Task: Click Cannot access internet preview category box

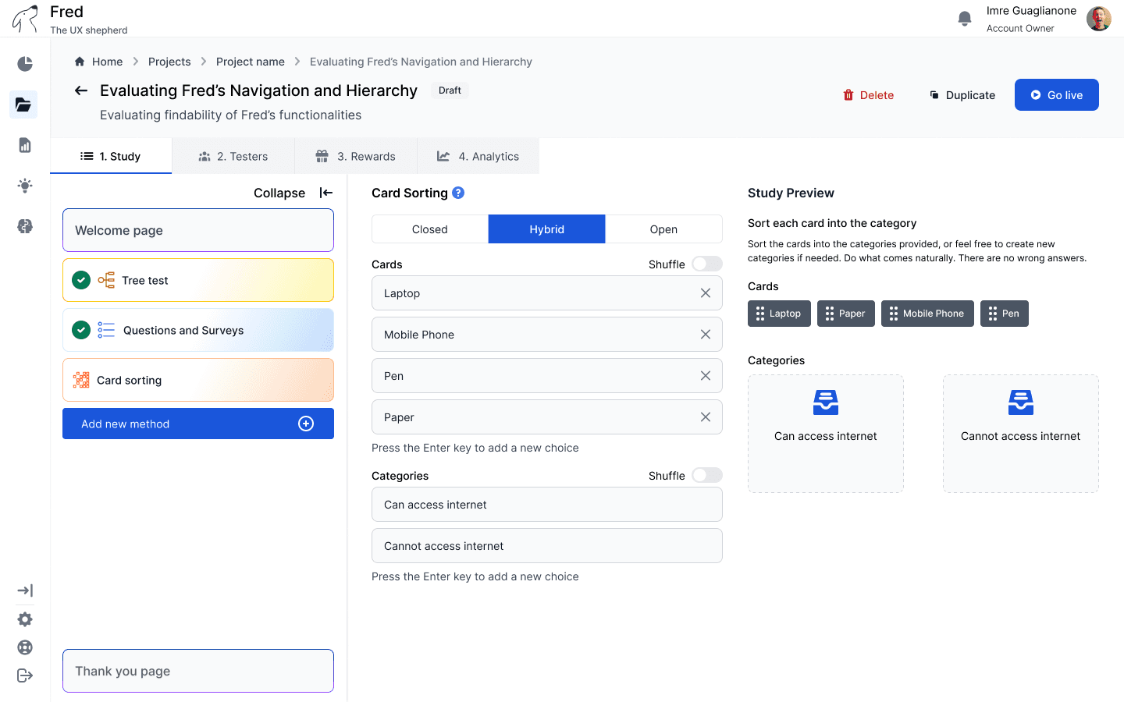Action: point(1021,434)
